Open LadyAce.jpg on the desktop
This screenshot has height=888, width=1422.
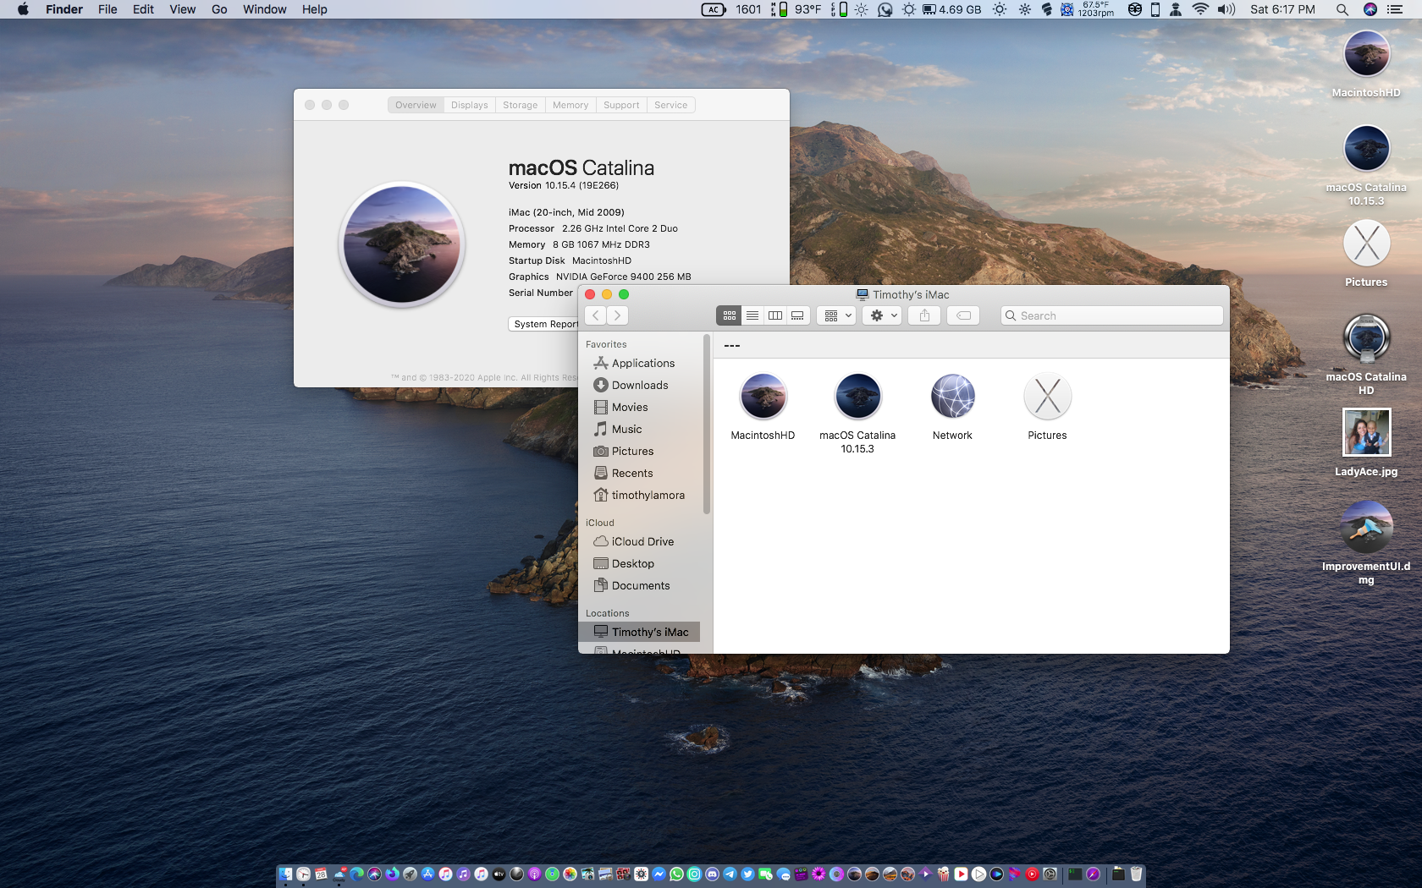pos(1366,432)
